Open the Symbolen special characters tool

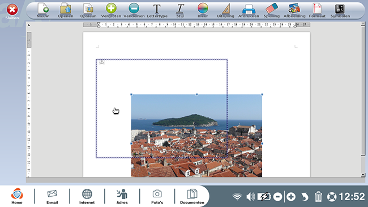click(340, 10)
